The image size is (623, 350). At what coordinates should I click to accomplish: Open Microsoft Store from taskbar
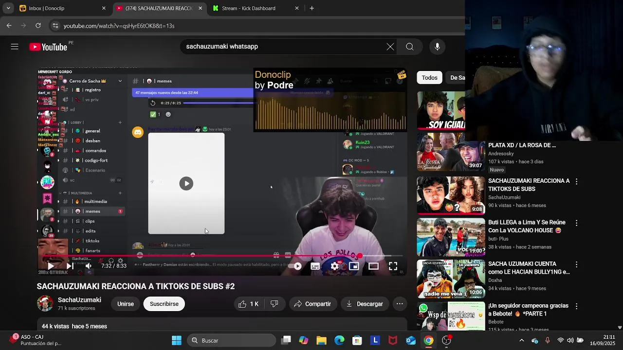[x=357, y=340]
